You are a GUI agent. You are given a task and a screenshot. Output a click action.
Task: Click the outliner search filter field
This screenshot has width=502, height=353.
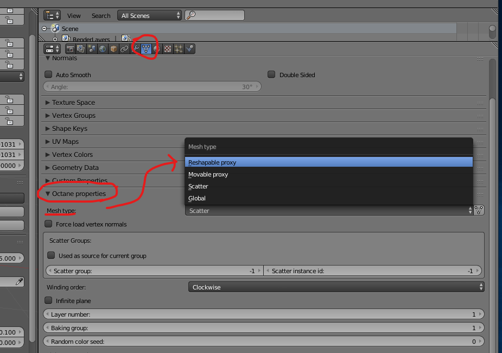(x=214, y=15)
